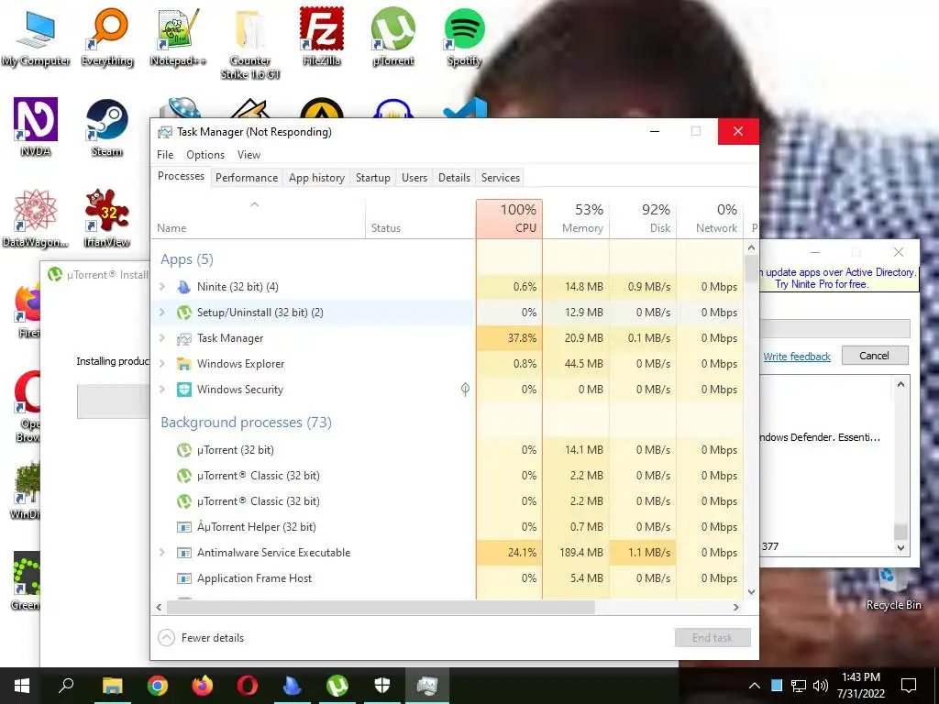Open the clock showing 1:43 PM 7/31/2022

pyautogui.click(x=861, y=686)
